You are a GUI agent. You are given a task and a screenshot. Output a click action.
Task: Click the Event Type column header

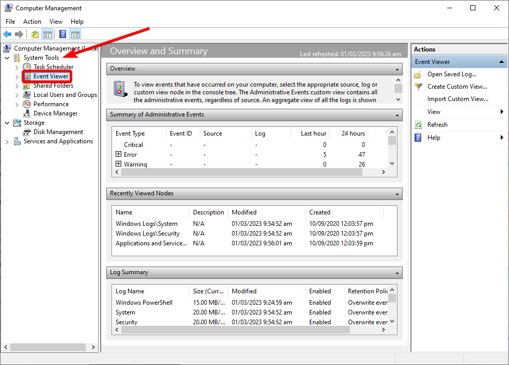pos(139,134)
